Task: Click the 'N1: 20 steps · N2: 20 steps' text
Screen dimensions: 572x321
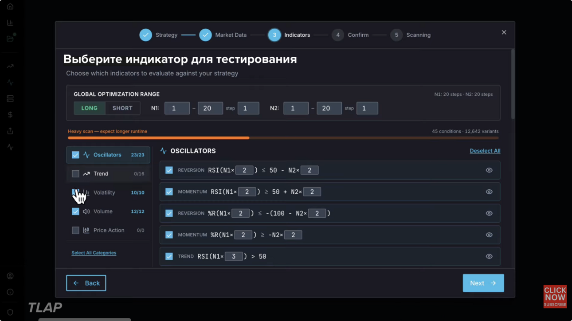Action: [x=463, y=94]
